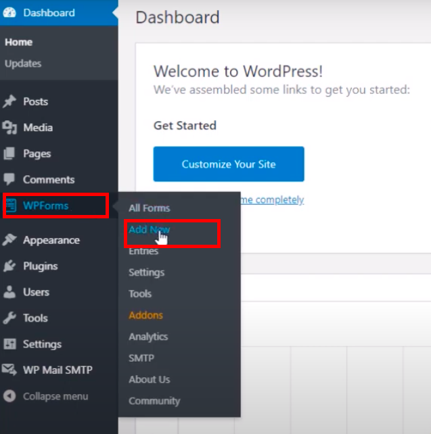Open the Media menu label
Viewport: 431px width, 434px height.
[x=38, y=128]
